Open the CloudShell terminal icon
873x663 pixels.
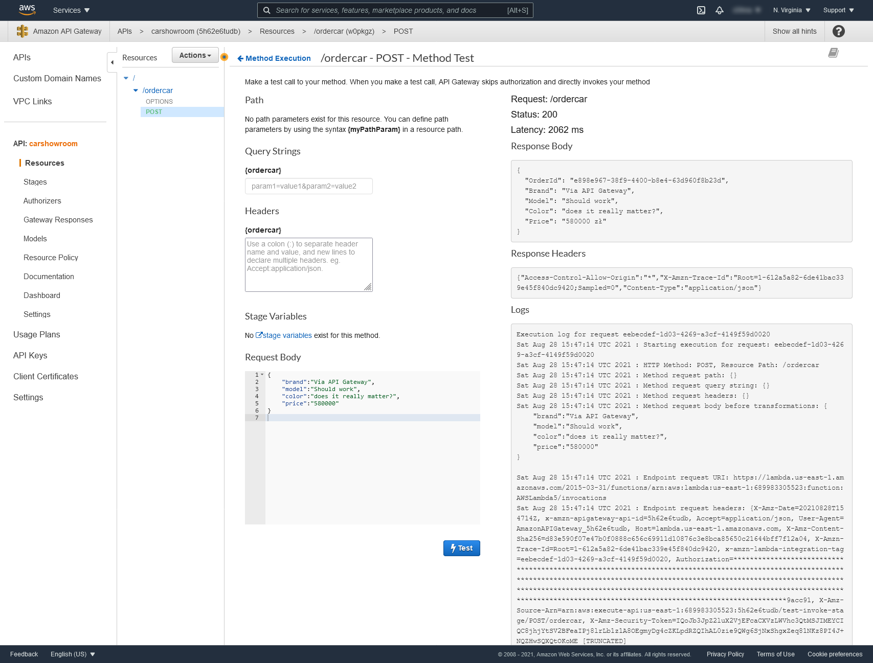pos(701,10)
